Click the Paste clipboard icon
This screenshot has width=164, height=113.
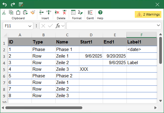tap(18, 12)
